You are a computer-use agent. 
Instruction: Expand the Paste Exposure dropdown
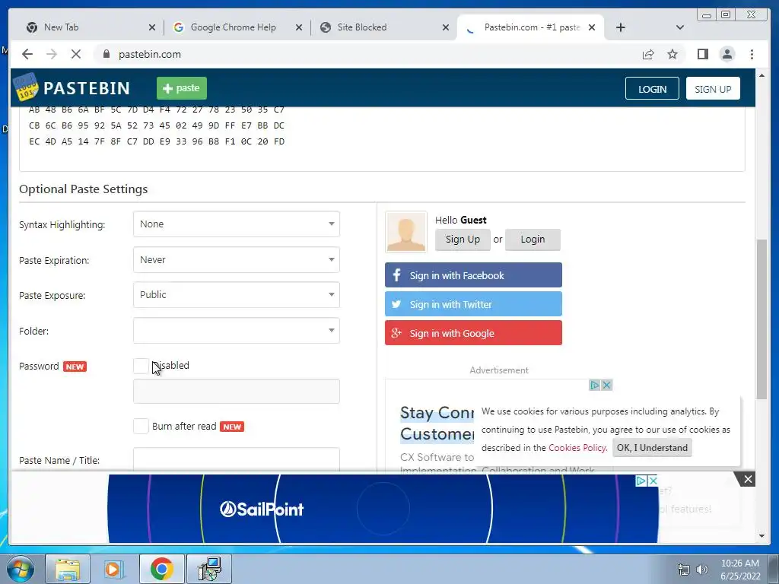pyautogui.click(x=236, y=295)
